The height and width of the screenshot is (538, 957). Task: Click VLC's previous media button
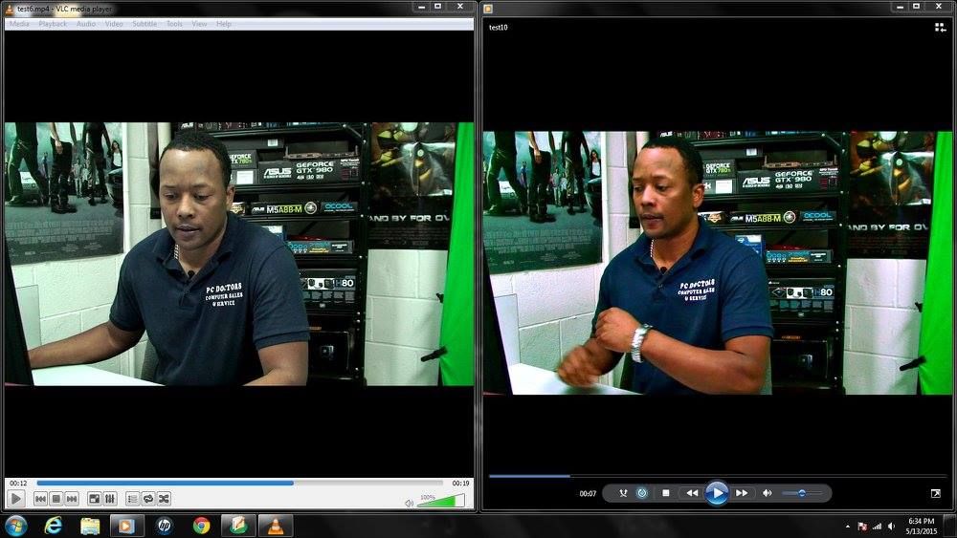41,499
